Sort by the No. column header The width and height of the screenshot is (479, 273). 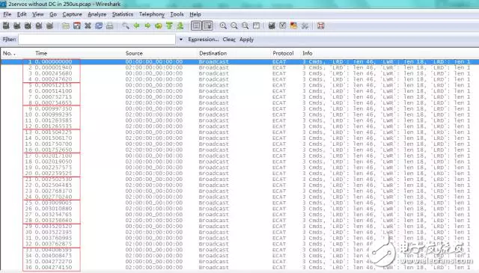click(9, 53)
